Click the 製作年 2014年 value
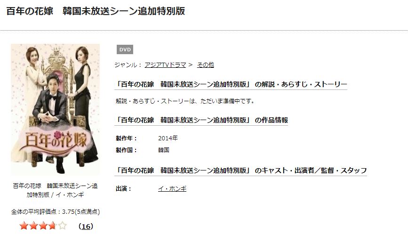408x235 pixels. point(168,138)
